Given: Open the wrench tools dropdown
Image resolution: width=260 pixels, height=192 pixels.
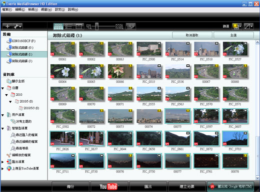Looking at the screenshot, I should tap(17, 26).
